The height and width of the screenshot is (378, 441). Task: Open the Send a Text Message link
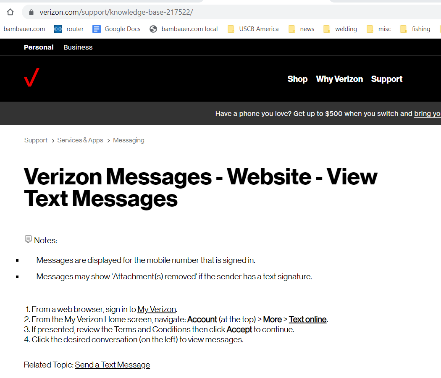(112, 365)
